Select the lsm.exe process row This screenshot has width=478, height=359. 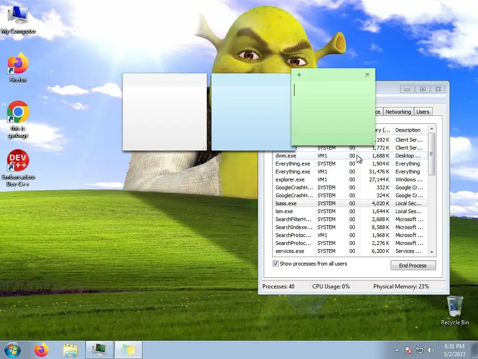click(350, 211)
